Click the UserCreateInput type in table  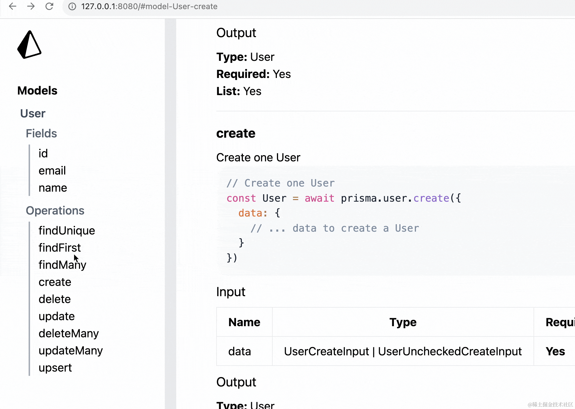click(x=326, y=351)
